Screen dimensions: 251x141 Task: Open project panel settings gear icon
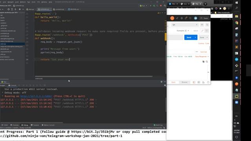pos(20,9)
